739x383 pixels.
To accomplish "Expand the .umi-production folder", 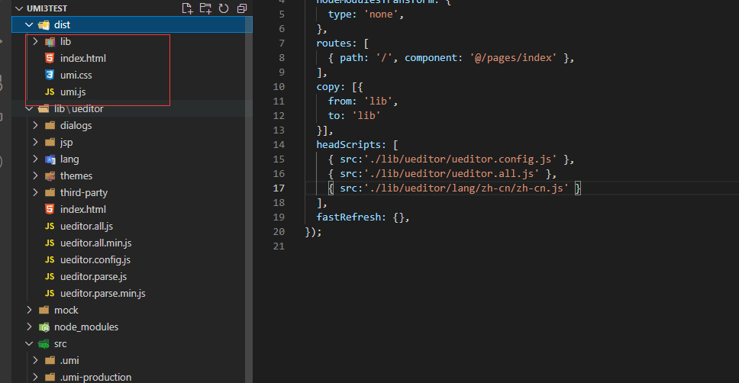I will tap(35, 377).
